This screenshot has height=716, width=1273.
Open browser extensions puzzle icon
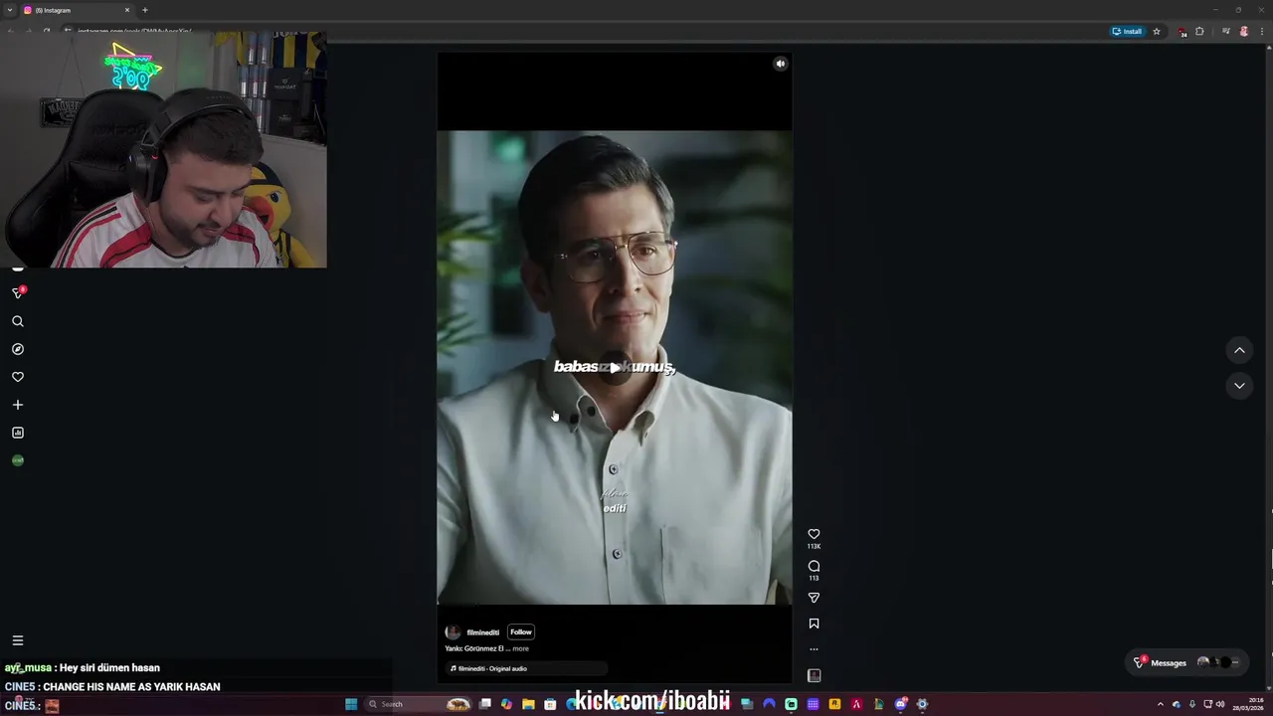coord(1199,31)
